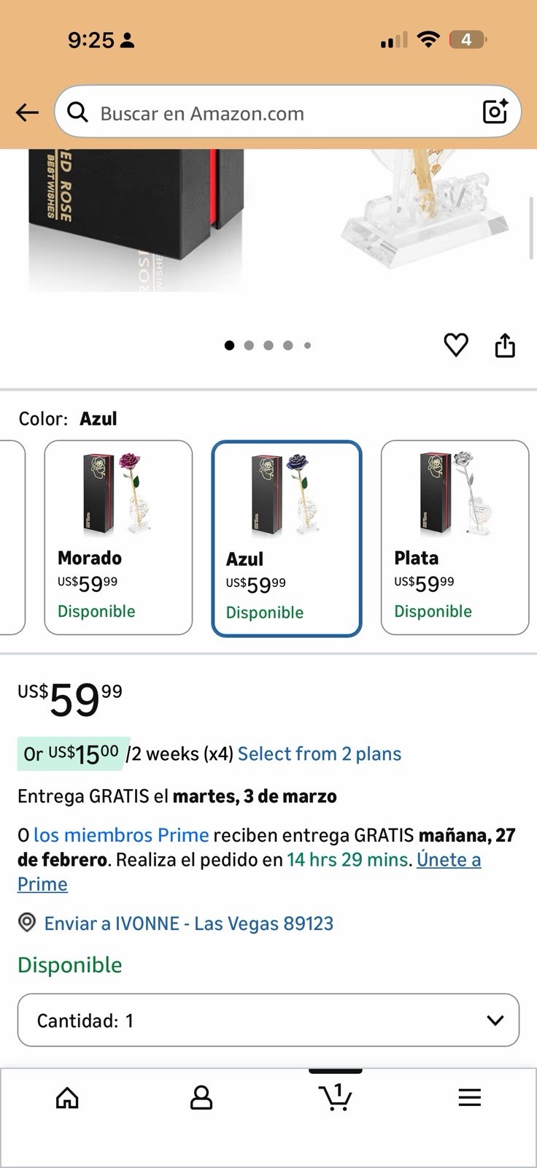This screenshot has width=537, height=1168.
Task: Open hamburger menu icon
Action: [470, 1097]
